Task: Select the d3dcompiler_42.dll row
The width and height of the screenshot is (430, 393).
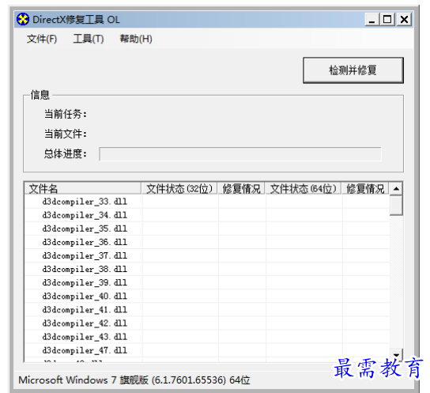Action: coord(207,323)
